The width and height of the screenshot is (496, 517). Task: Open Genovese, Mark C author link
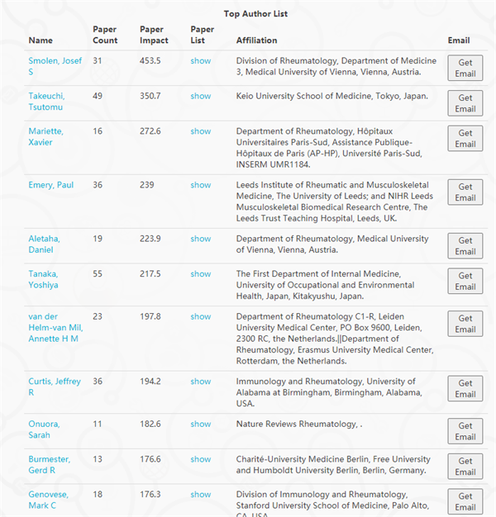coord(48,500)
